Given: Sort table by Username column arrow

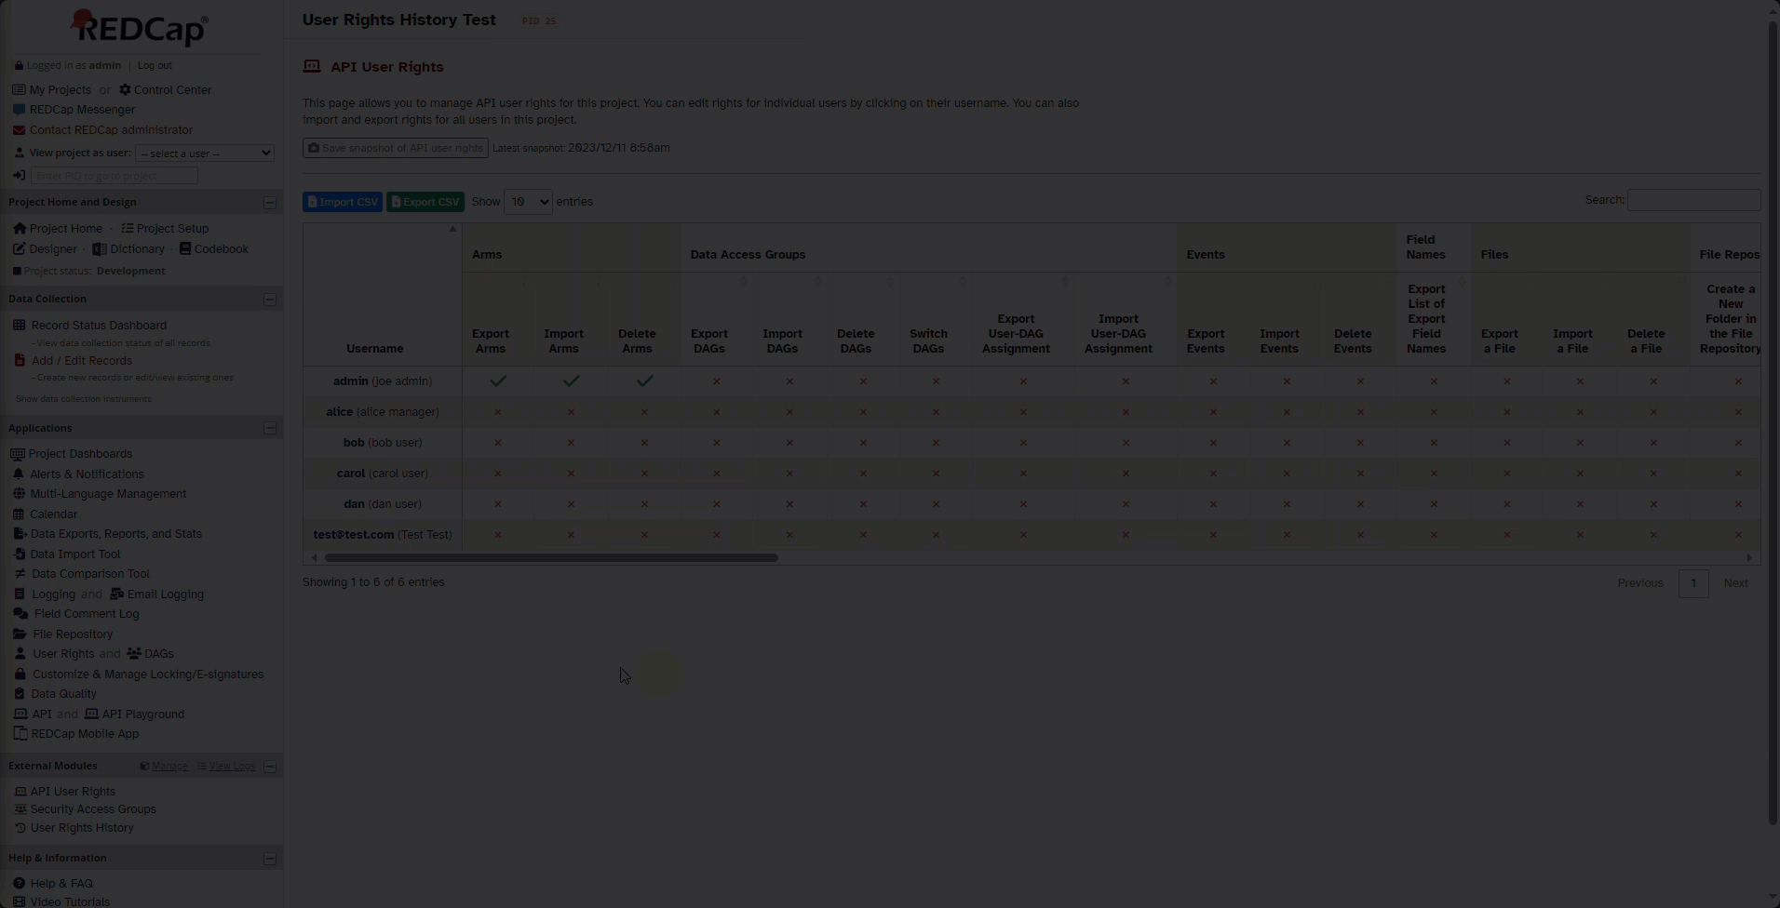Looking at the screenshot, I should tap(453, 229).
